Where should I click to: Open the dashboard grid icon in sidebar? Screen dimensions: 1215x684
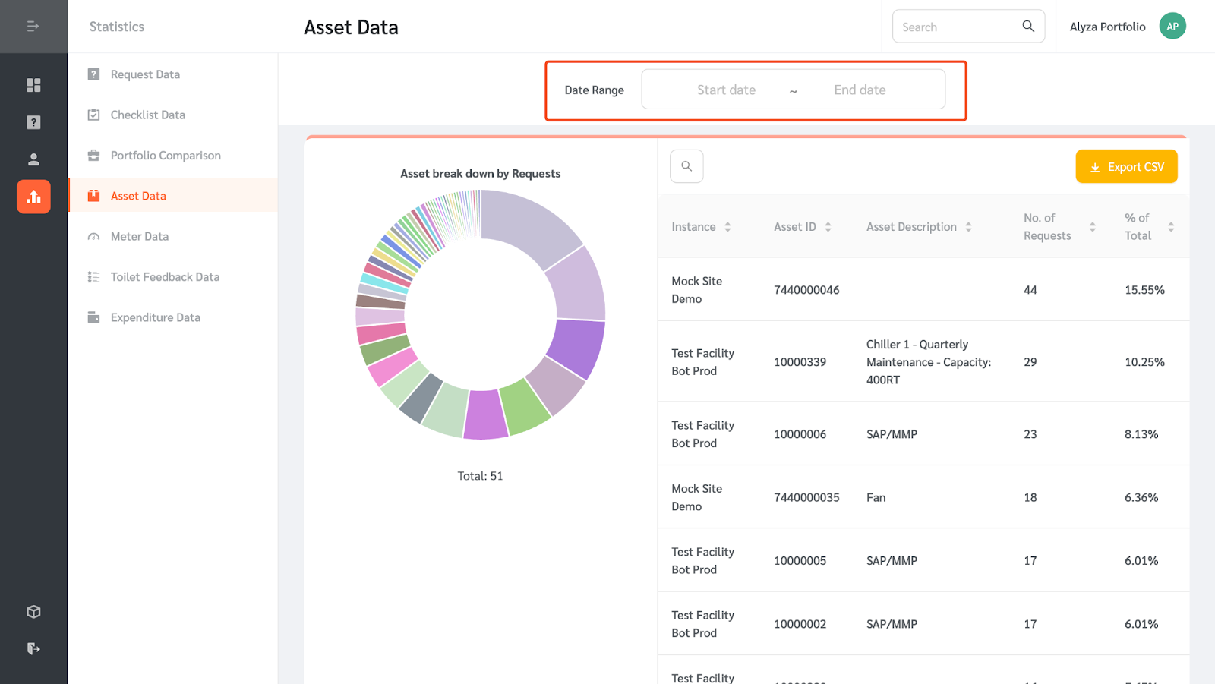[33, 85]
